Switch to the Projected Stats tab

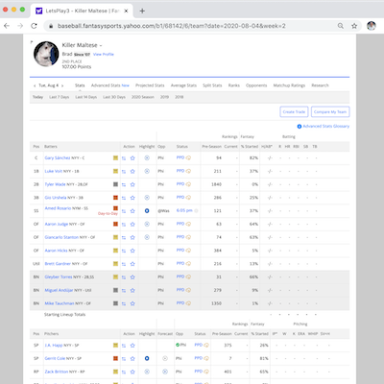150,85
